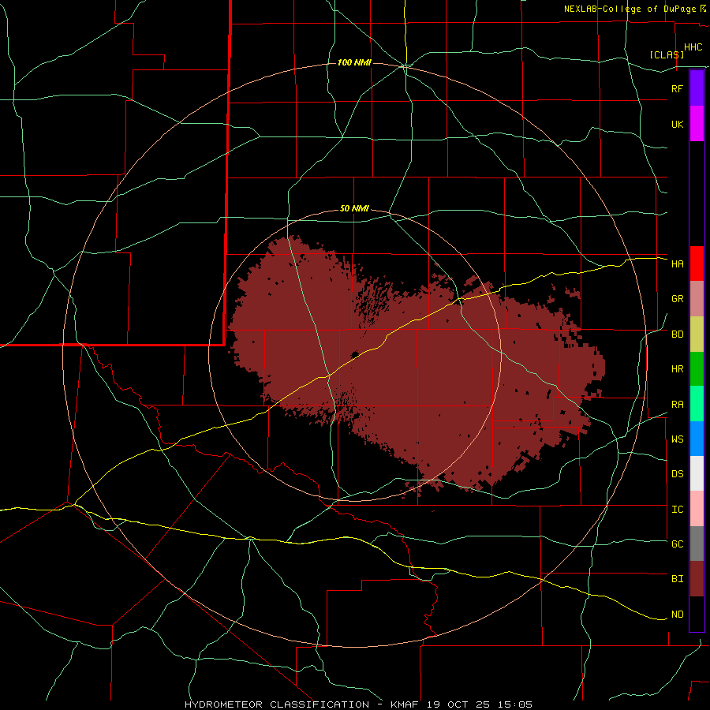Click the BD legend label
This screenshot has height=710, width=710.
pos(677,334)
